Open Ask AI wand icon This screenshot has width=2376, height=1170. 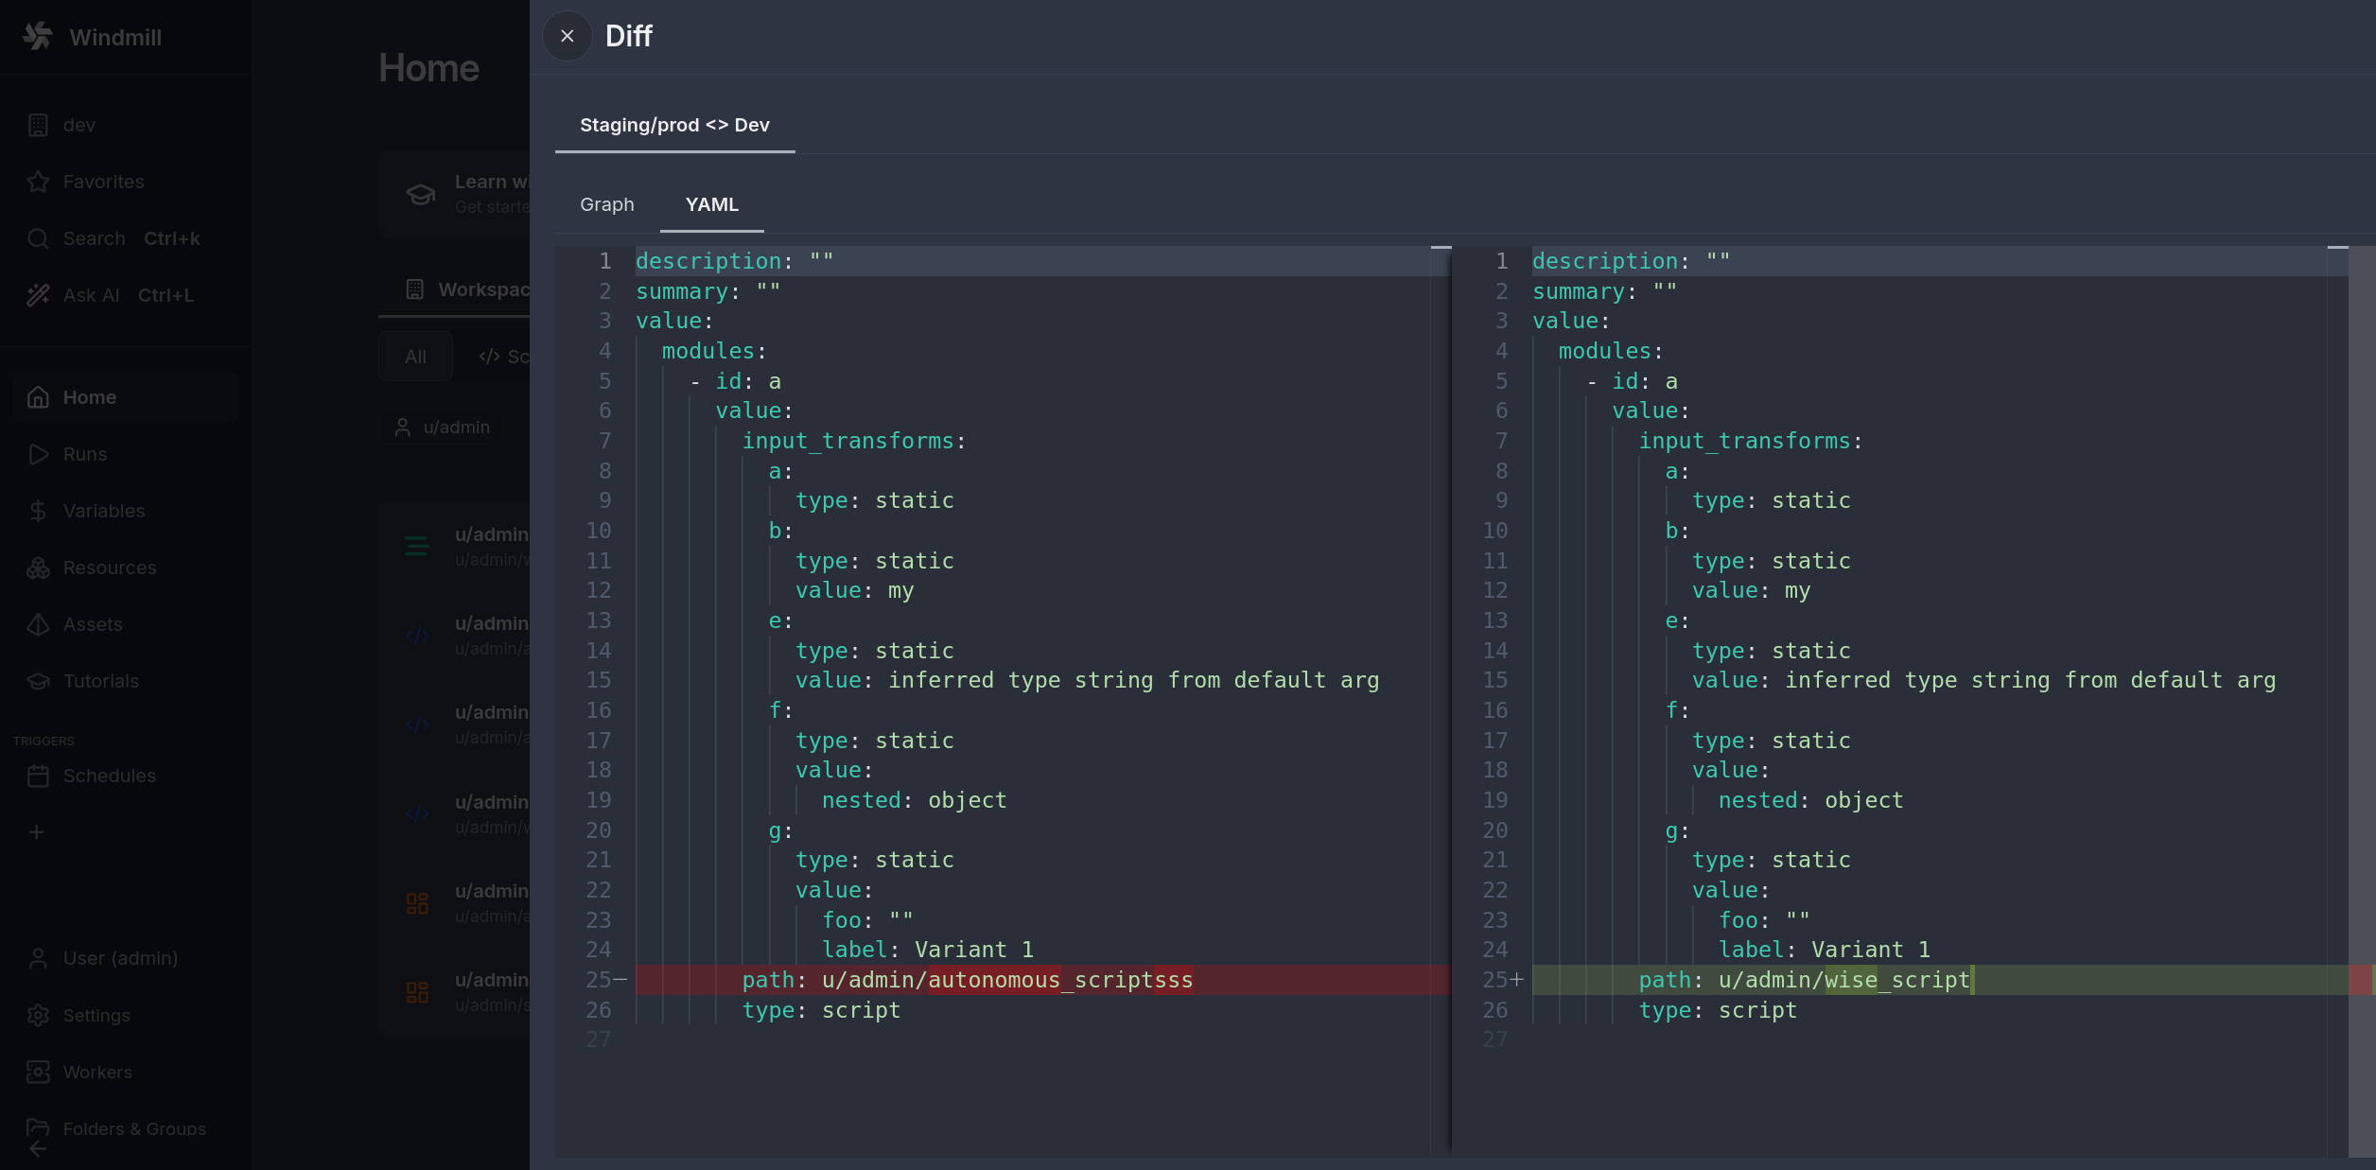[x=38, y=295]
